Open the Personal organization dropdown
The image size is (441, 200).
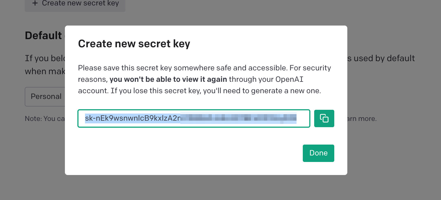coord(45,96)
